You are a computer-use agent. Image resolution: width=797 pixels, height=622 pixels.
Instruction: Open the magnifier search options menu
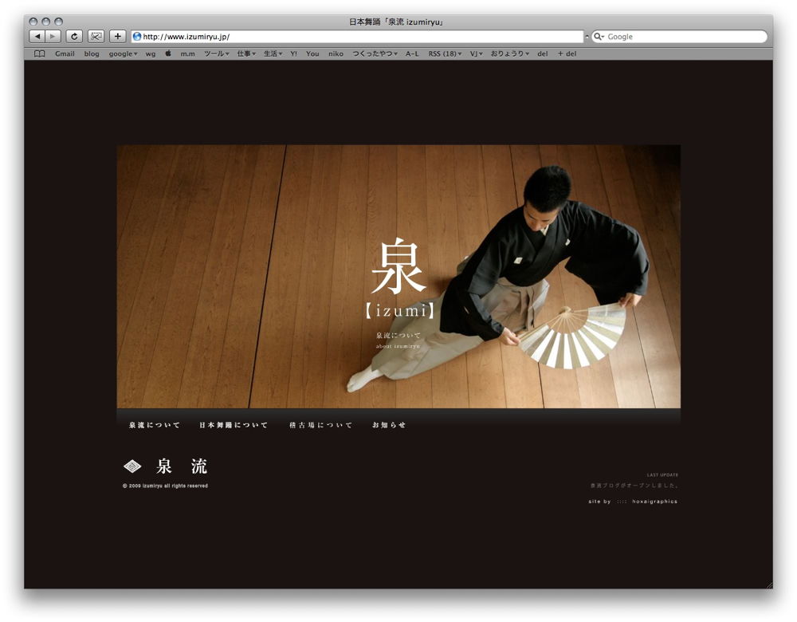pos(599,37)
